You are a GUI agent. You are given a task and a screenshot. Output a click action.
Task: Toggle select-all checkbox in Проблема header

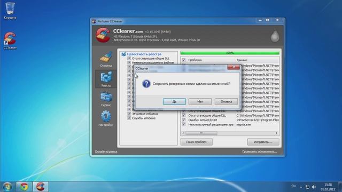point(184,60)
